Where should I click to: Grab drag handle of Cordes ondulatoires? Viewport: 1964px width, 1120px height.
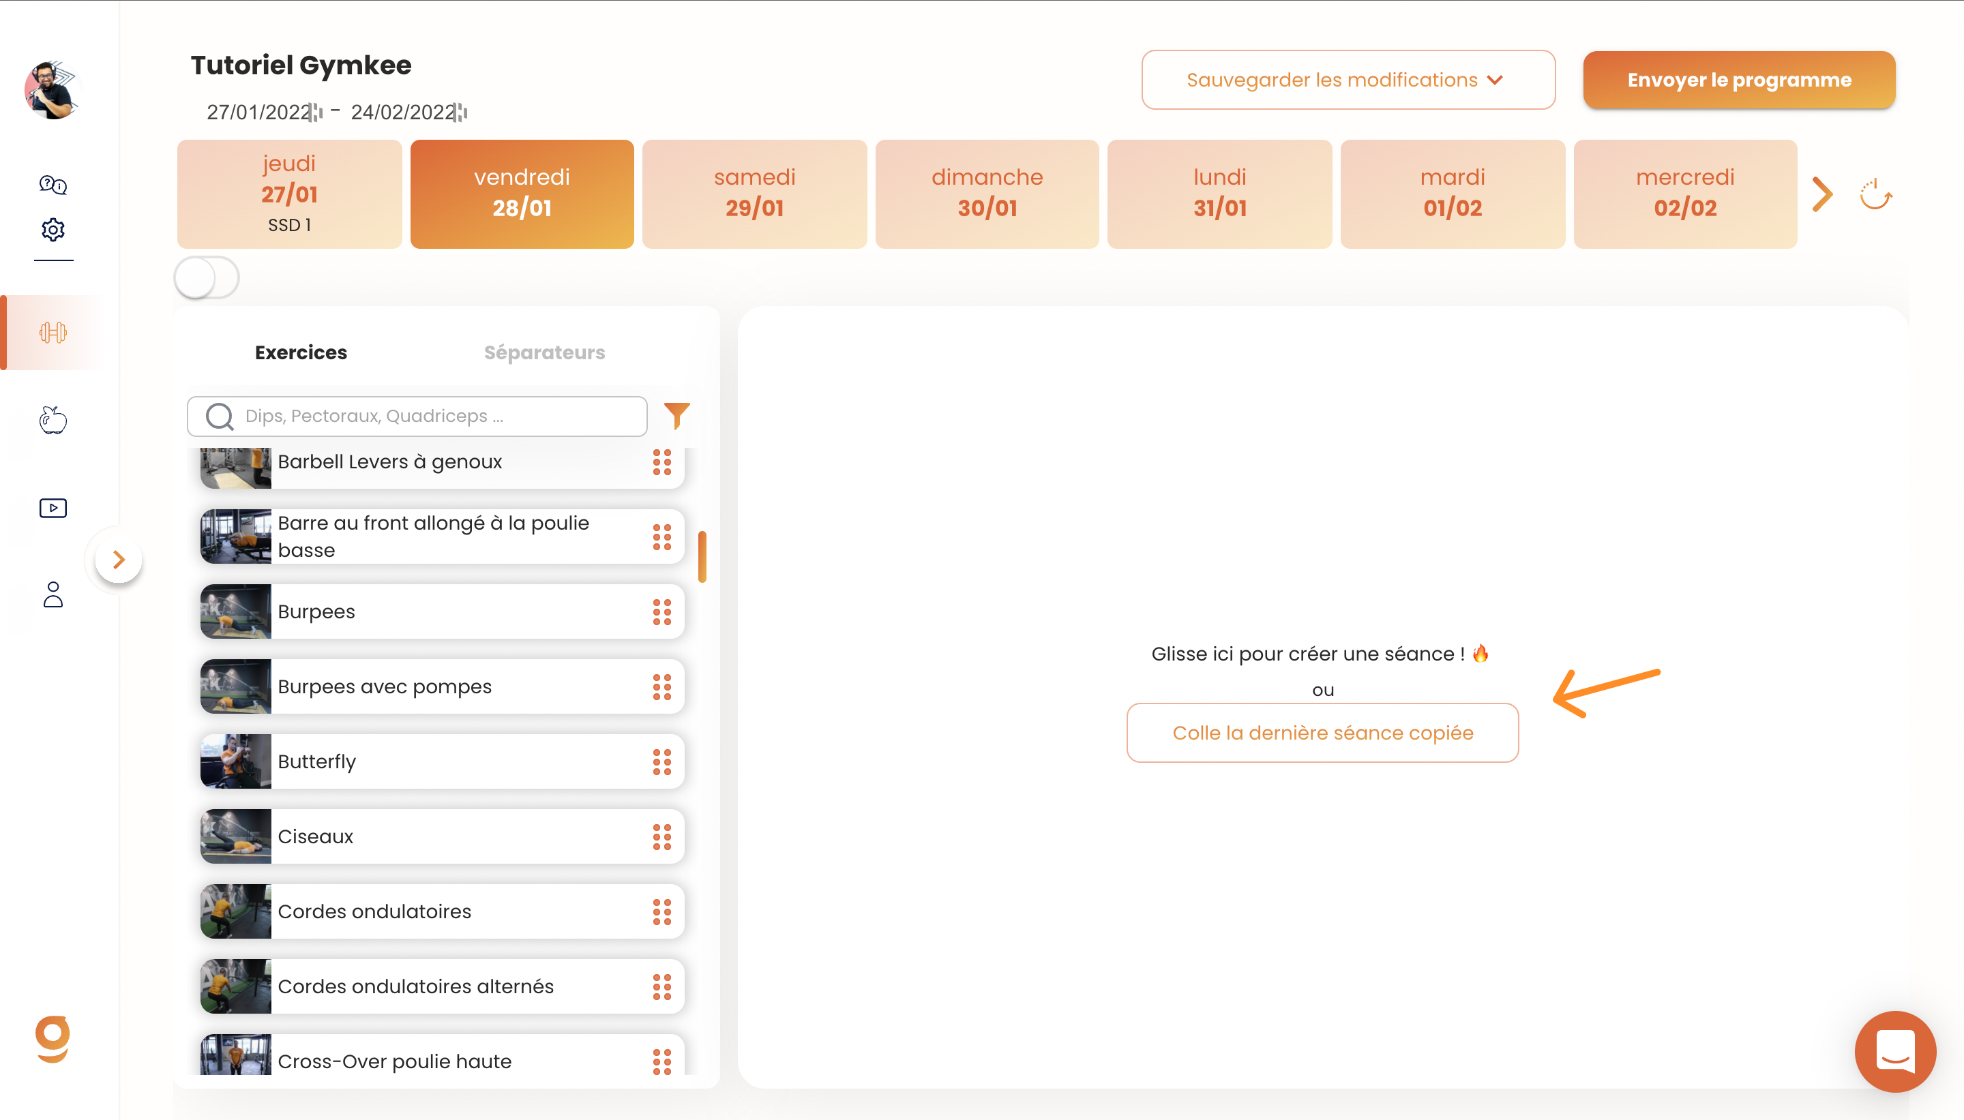[662, 911]
